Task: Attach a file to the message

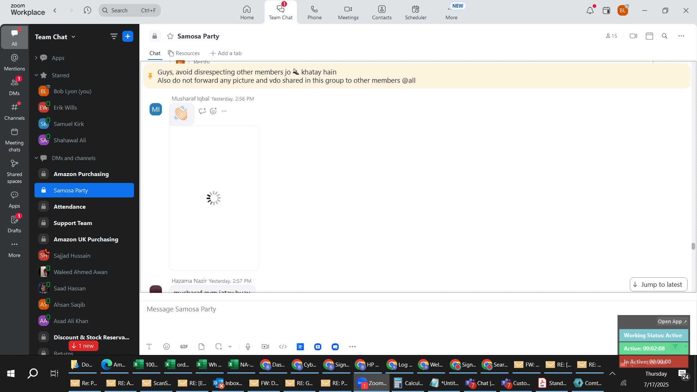Action: point(201,347)
